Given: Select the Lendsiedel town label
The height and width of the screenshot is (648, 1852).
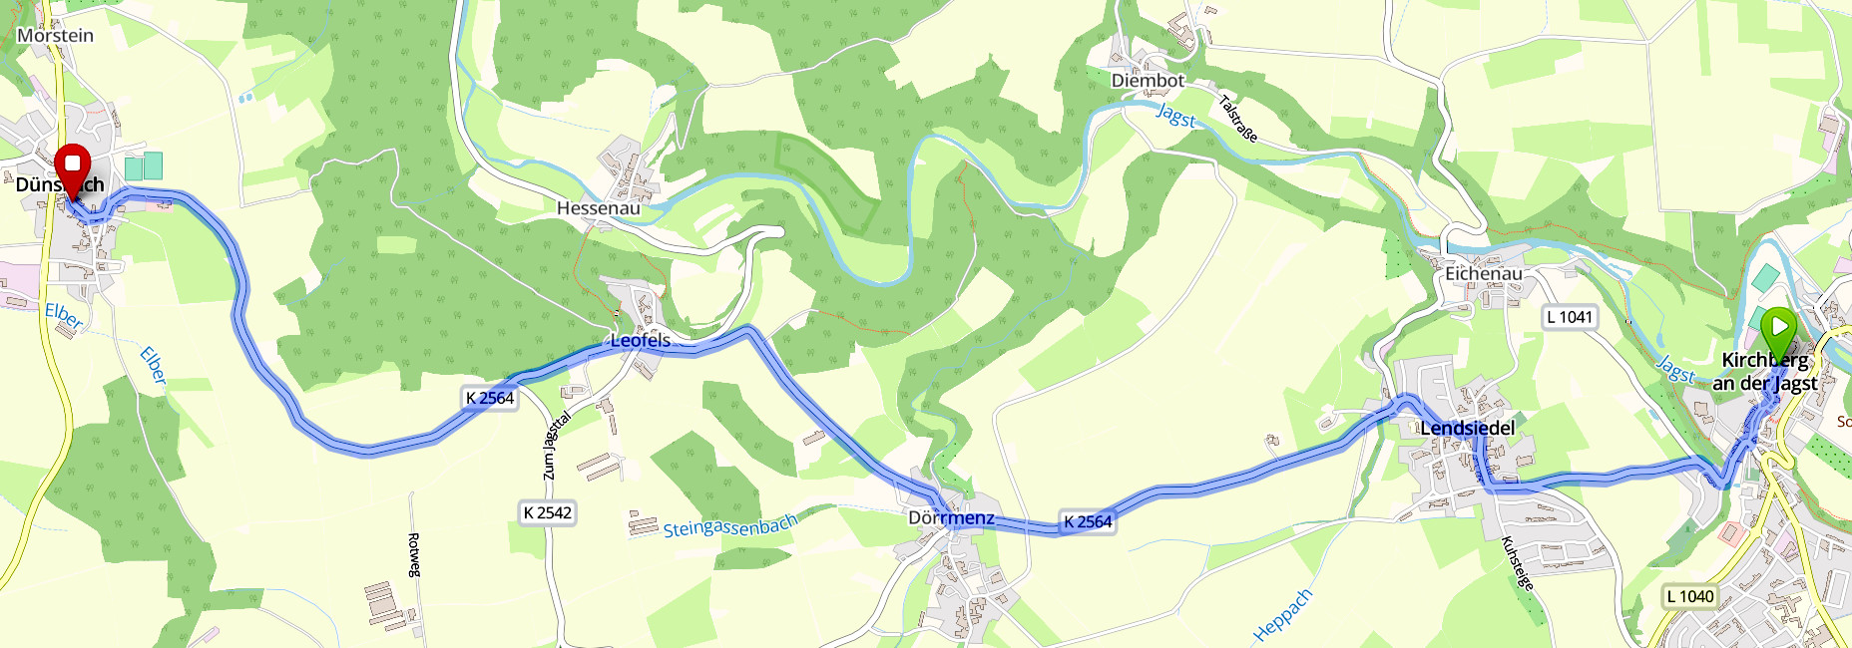Looking at the screenshot, I should point(1467,428).
